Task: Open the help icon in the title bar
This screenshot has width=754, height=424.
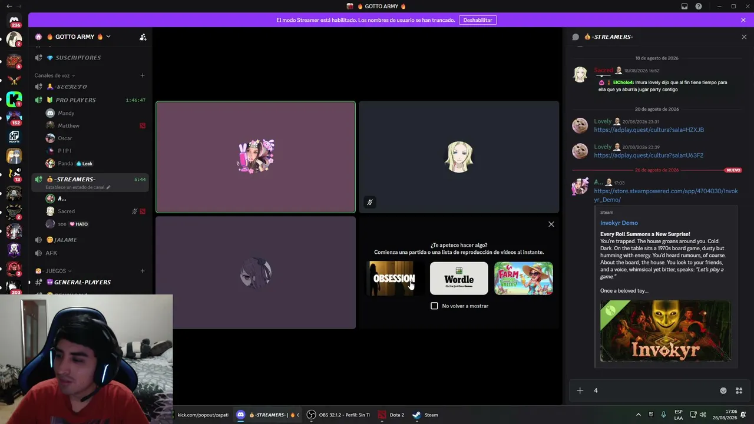Action: [x=699, y=6]
